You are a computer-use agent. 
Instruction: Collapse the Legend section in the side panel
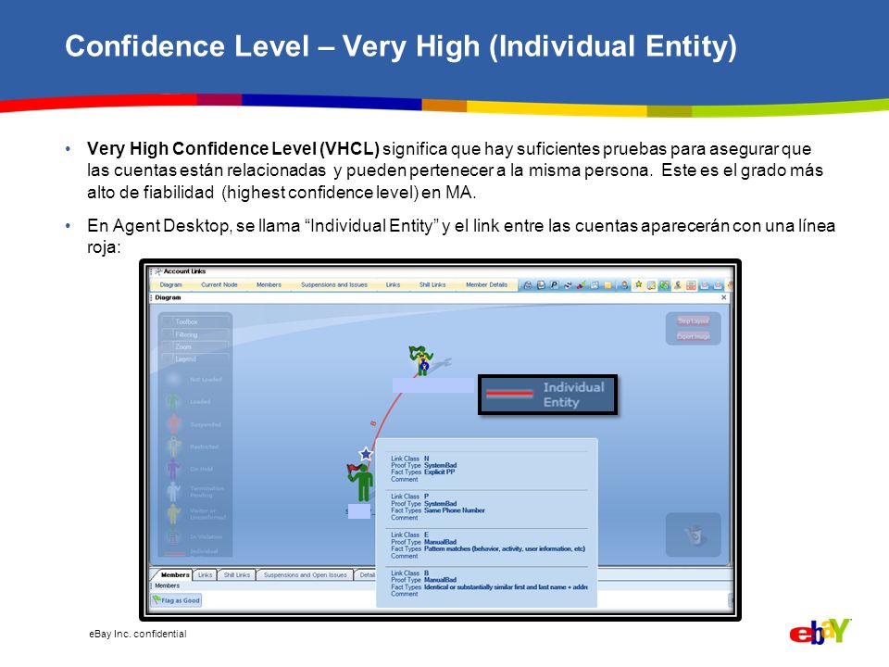click(x=195, y=359)
